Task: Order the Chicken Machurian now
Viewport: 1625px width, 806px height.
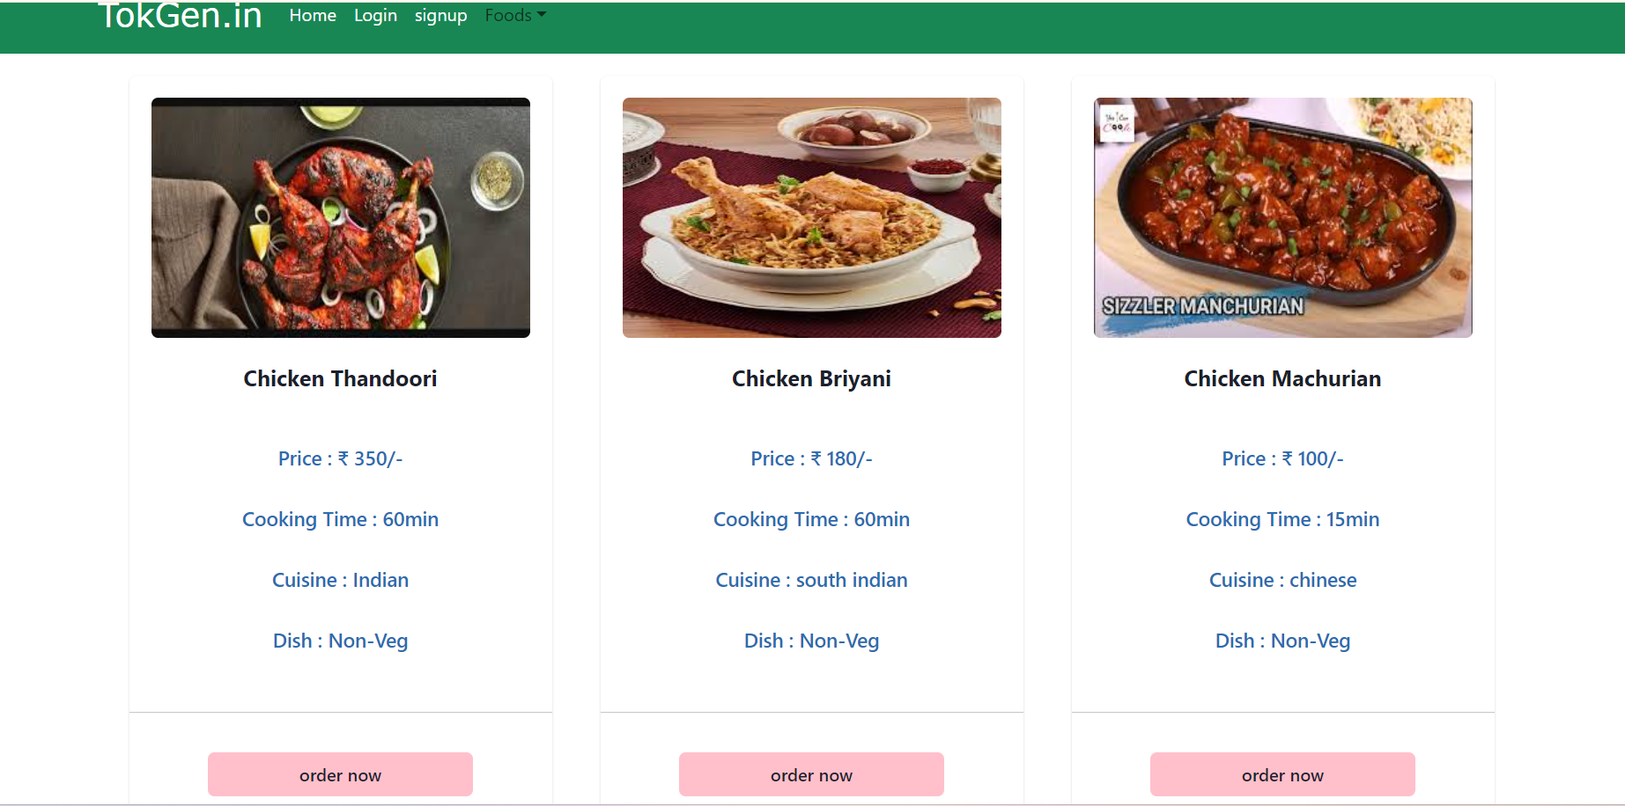Action: pos(1282,774)
